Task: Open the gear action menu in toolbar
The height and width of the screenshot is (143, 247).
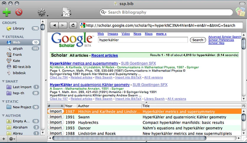Action: 42,12
